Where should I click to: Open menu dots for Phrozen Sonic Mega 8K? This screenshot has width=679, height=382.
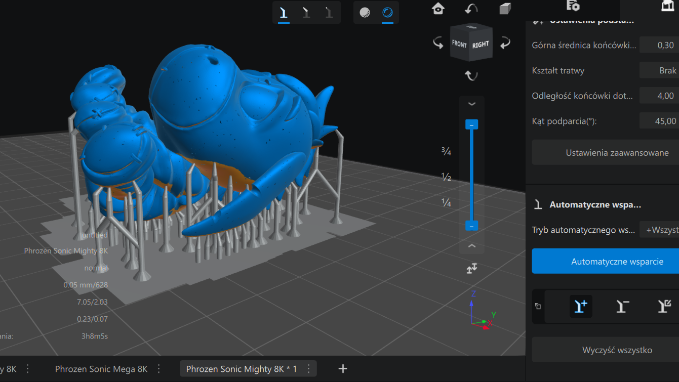pyautogui.click(x=159, y=369)
